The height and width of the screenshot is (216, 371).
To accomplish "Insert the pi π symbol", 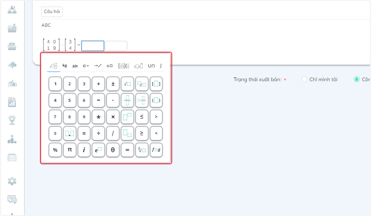I will pyautogui.click(x=70, y=150).
